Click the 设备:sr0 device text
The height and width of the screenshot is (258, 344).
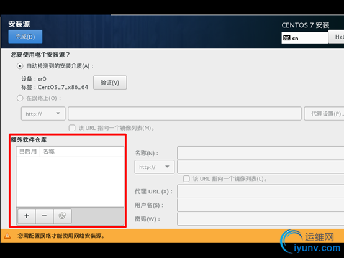coord(34,79)
